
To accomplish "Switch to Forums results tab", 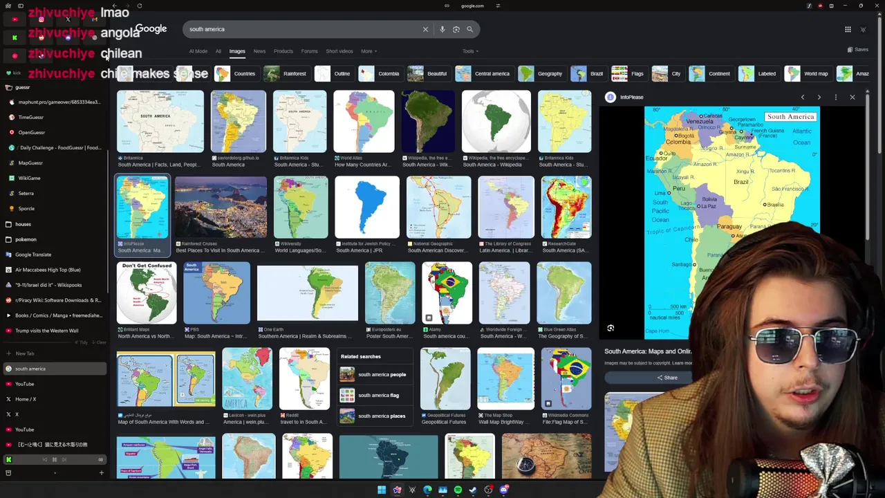I will tap(309, 51).
